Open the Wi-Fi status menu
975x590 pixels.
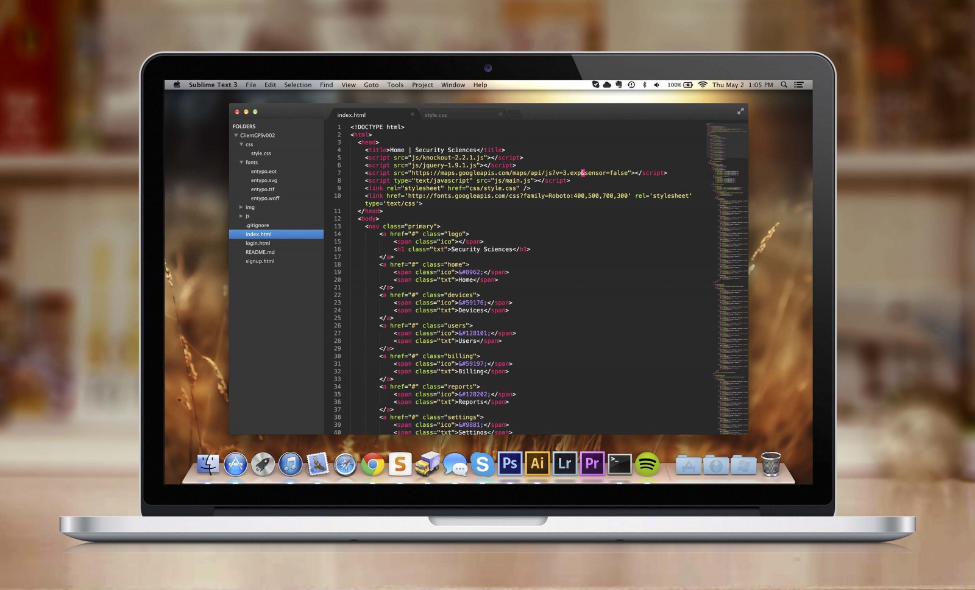(703, 85)
